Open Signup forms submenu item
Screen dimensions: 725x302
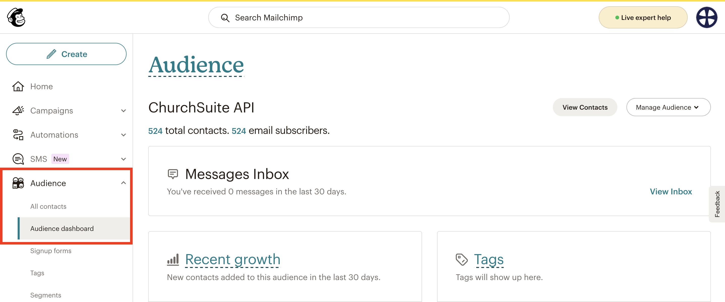tap(51, 251)
